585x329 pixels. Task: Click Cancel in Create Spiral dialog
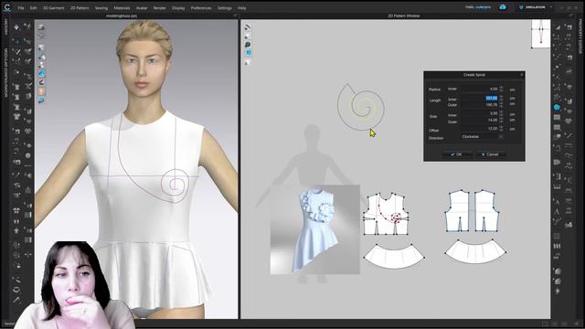point(490,154)
